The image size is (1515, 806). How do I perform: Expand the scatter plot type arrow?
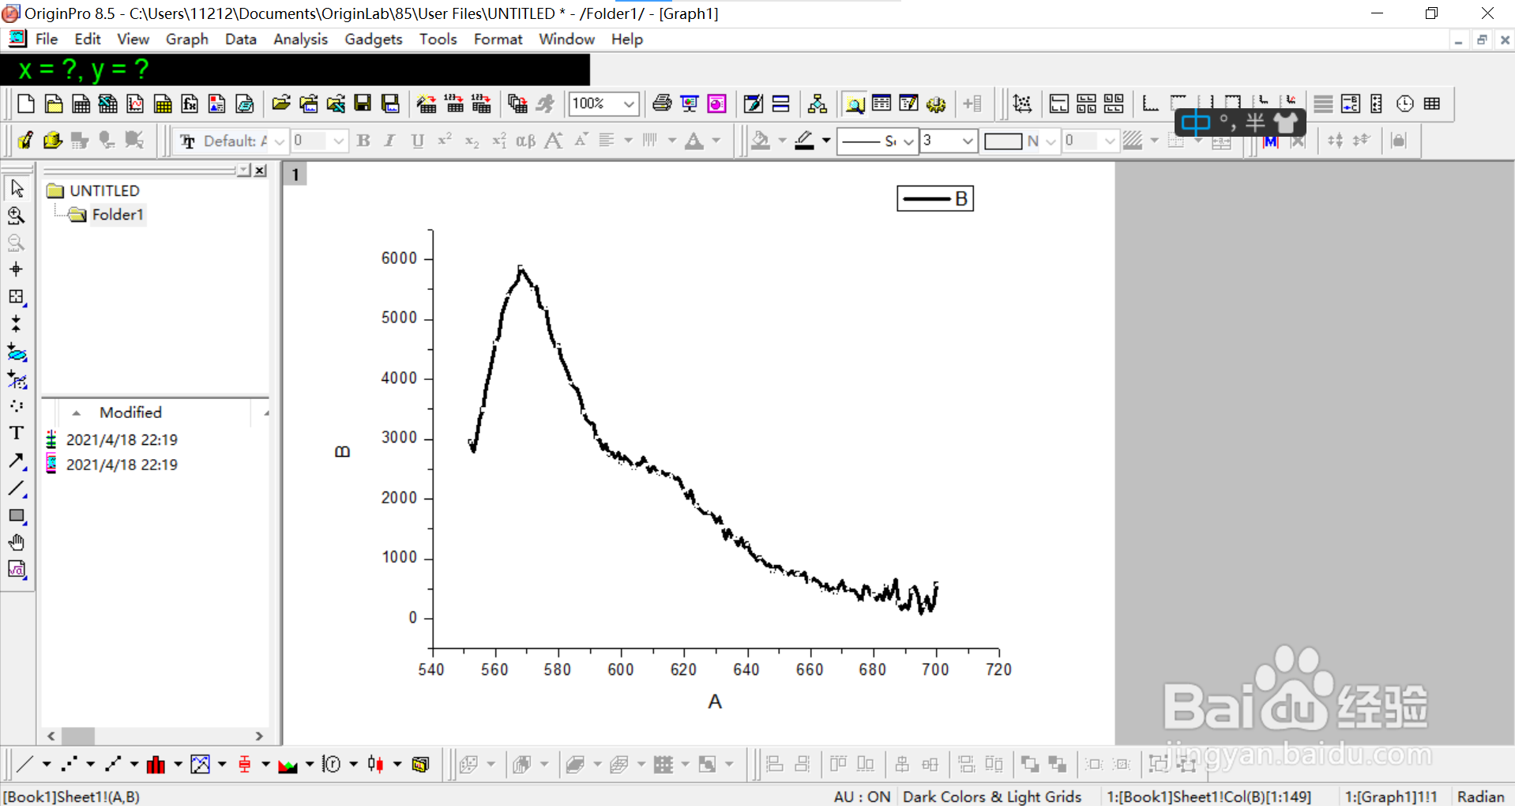[x=90, y=764]
